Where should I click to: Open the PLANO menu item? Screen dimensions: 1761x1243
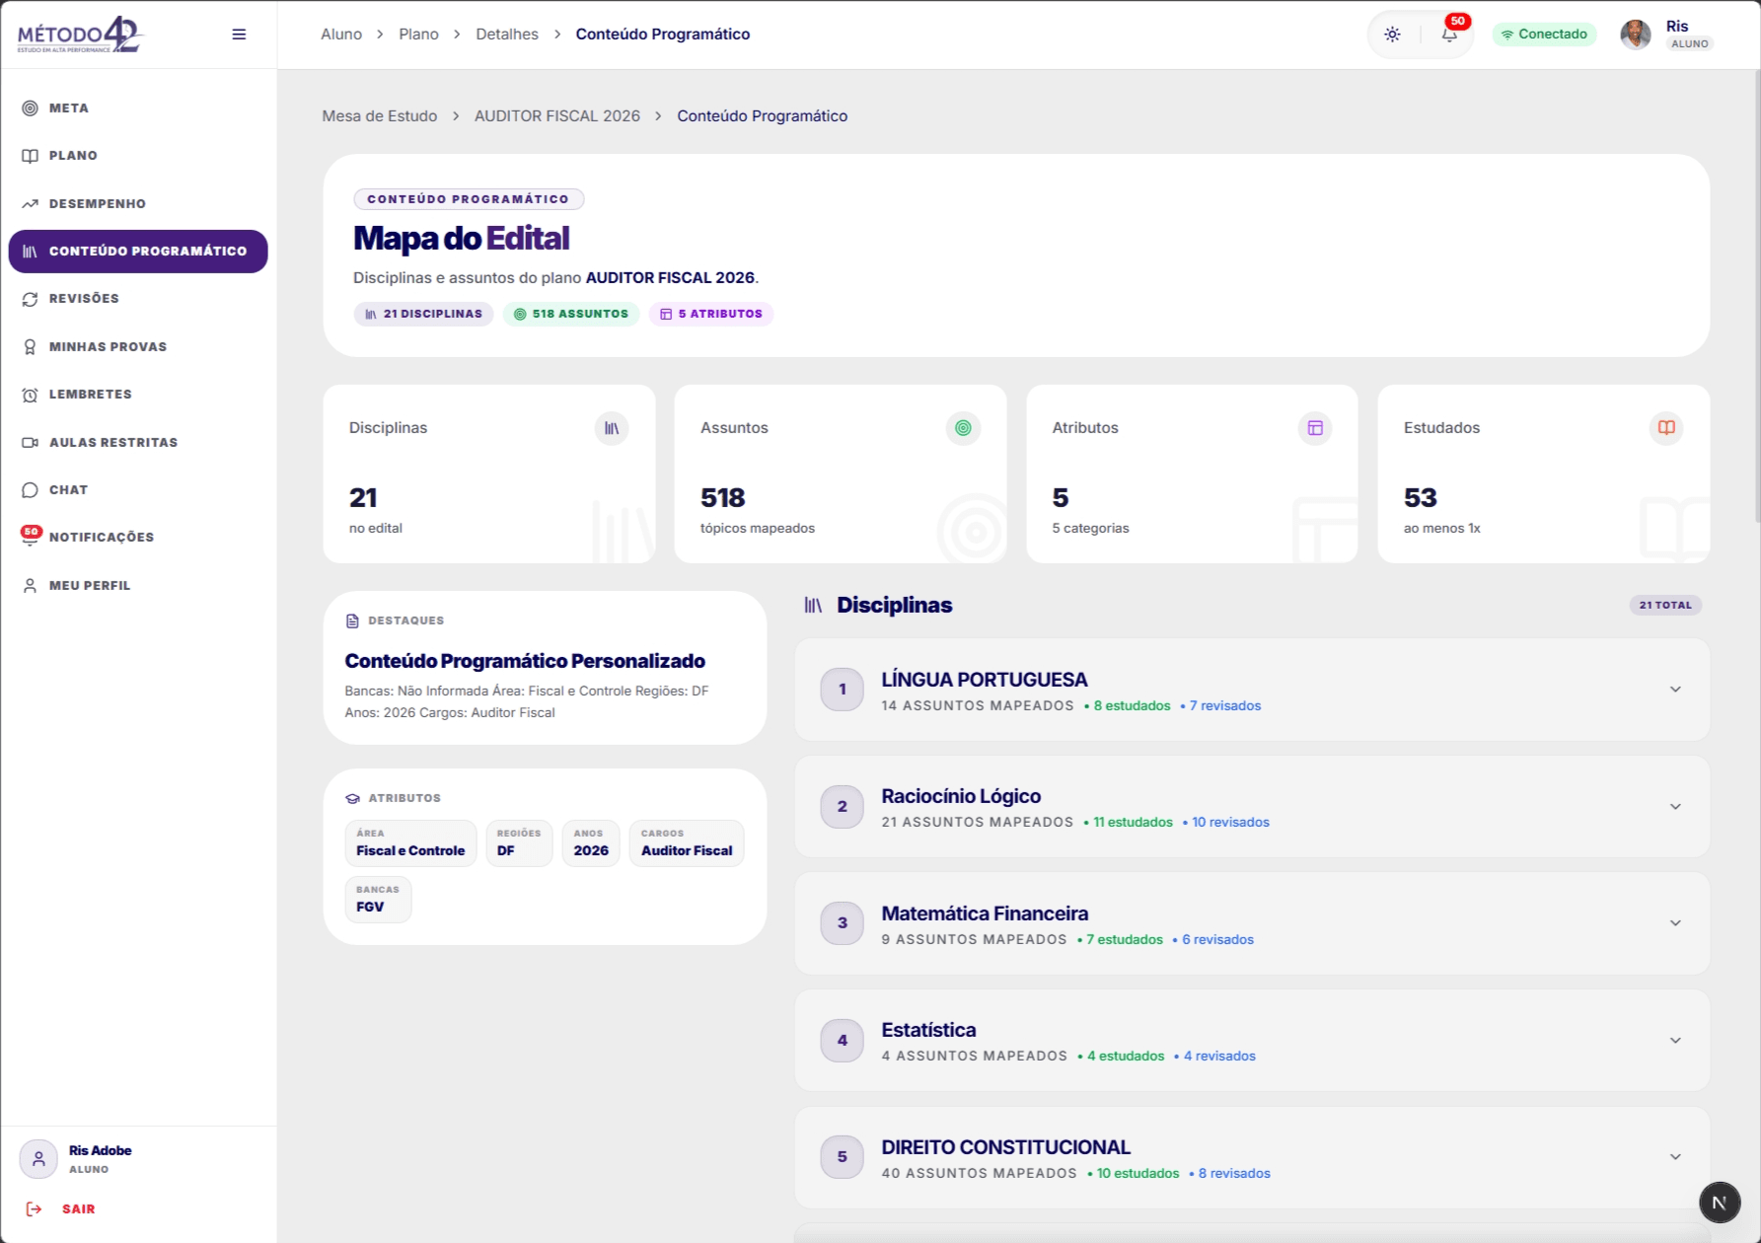pyautogui.click(x=138, y=156)
